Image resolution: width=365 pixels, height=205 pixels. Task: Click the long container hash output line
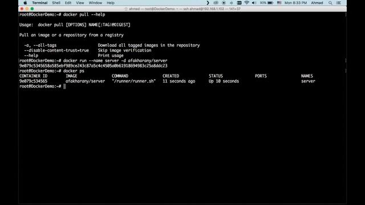pyautogui.click(x=94, y=66)
